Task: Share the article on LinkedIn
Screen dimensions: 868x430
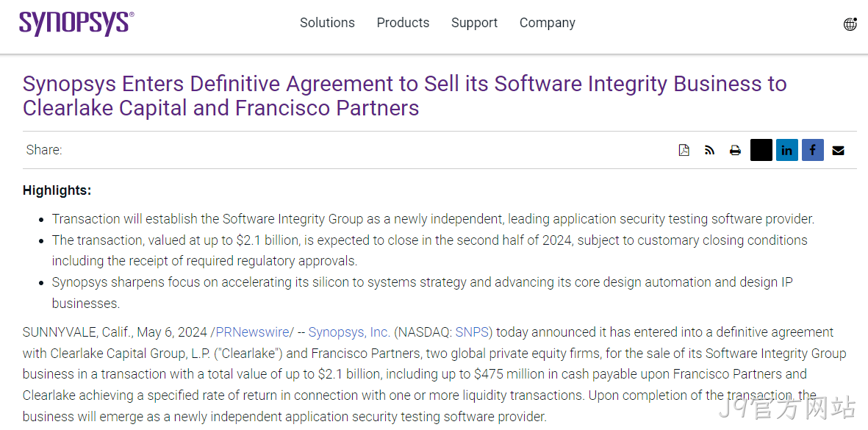Action: tap(786, 150)
